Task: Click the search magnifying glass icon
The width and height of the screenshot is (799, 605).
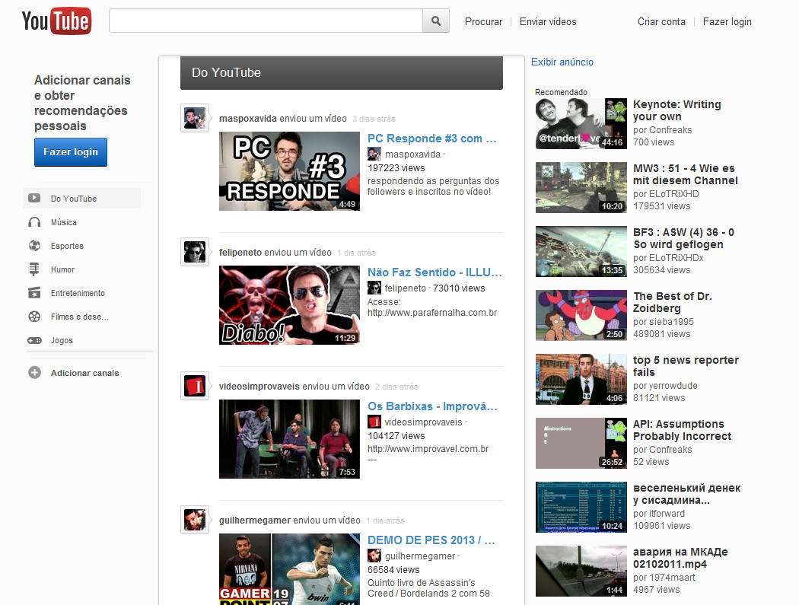Action: (x=435, y=21)
